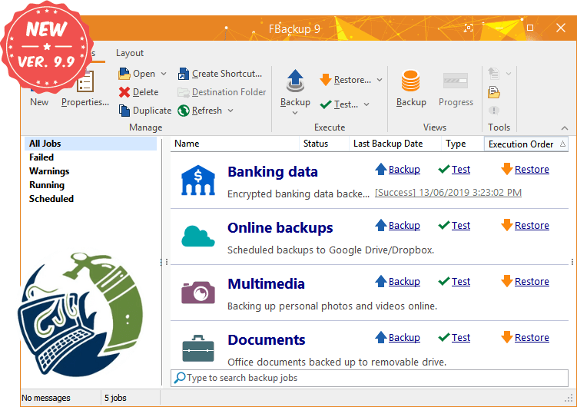The image size is (577, 407).
Task: Switch to the Layout tab
Action: tap(130, 53)
